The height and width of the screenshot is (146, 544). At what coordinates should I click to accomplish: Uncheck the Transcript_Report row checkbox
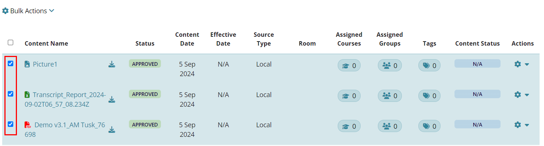(11, 94)
